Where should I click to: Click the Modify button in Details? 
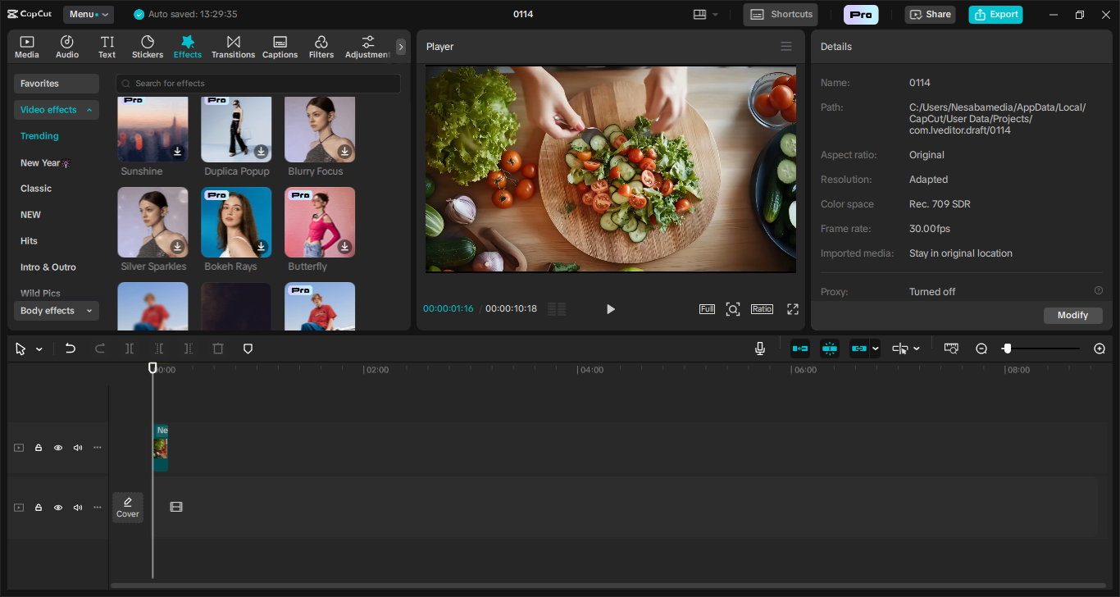[x=1072, y=316]
